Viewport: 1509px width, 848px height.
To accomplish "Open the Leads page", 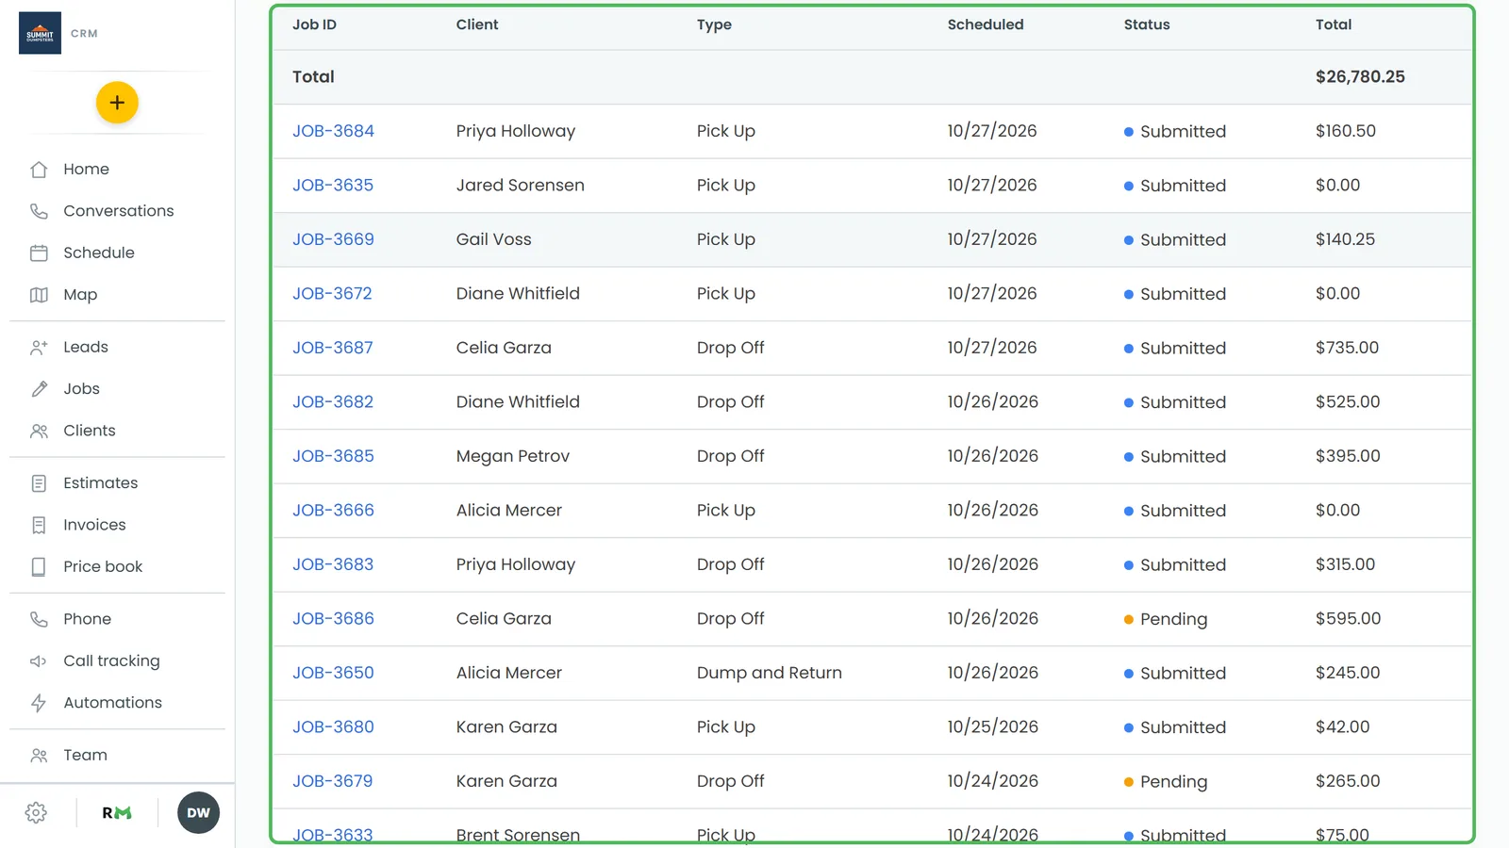I will pos(86,347).
